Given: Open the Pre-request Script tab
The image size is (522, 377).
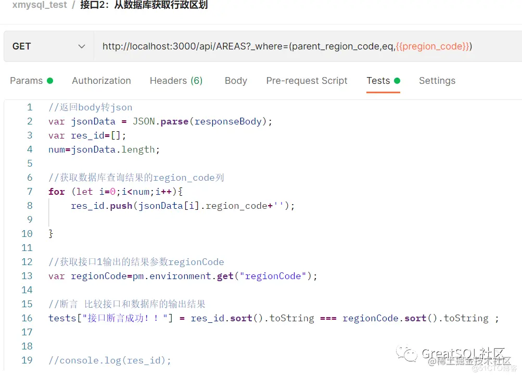Looking at the screenshot, I should click(x=307, y=81).
